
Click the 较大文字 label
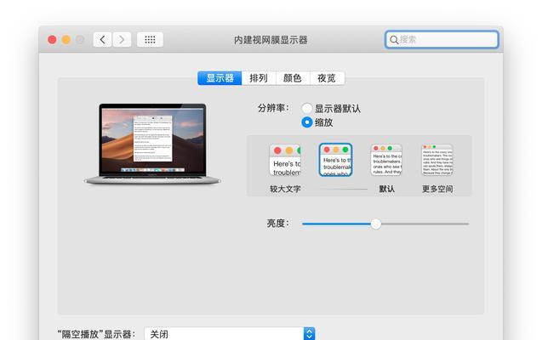(x=285, y=189)
